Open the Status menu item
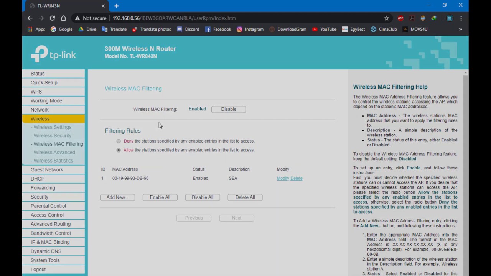 pos(53,74)
